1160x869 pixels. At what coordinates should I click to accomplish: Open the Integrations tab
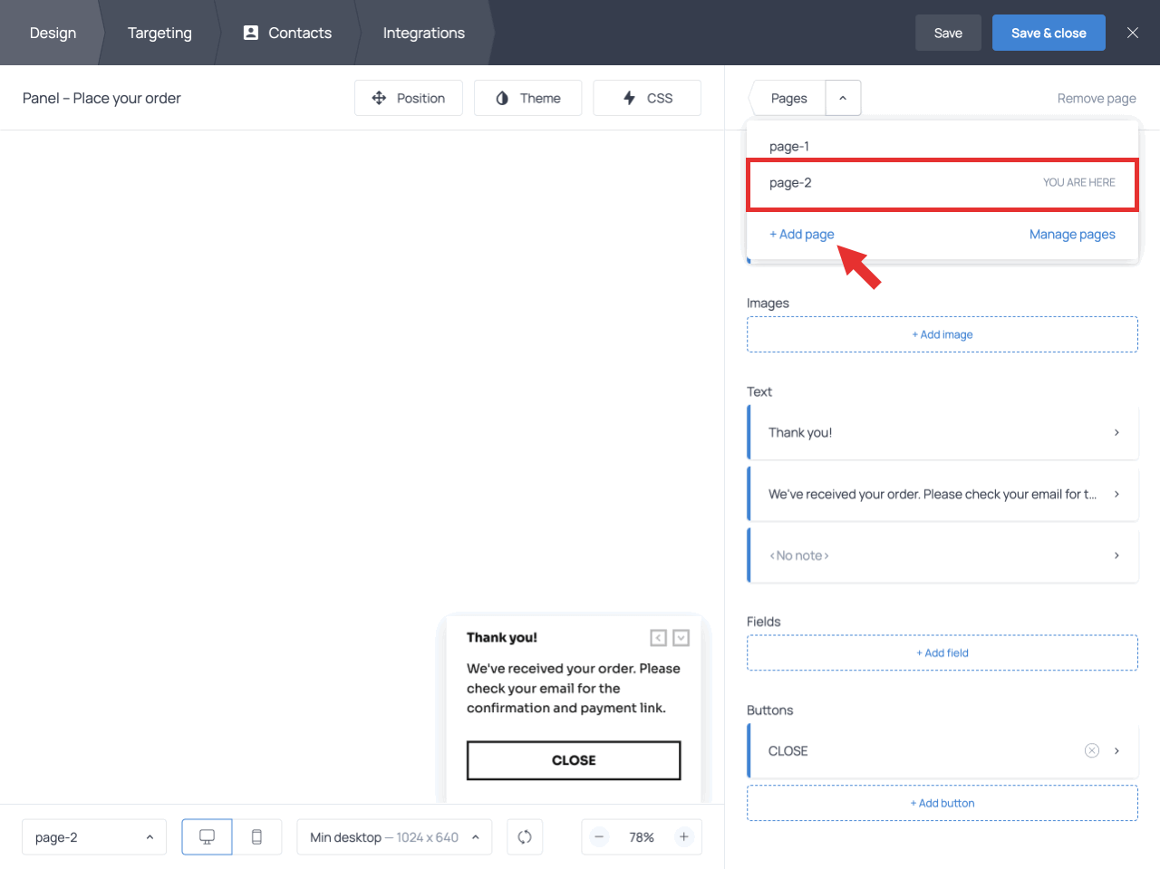423,33
